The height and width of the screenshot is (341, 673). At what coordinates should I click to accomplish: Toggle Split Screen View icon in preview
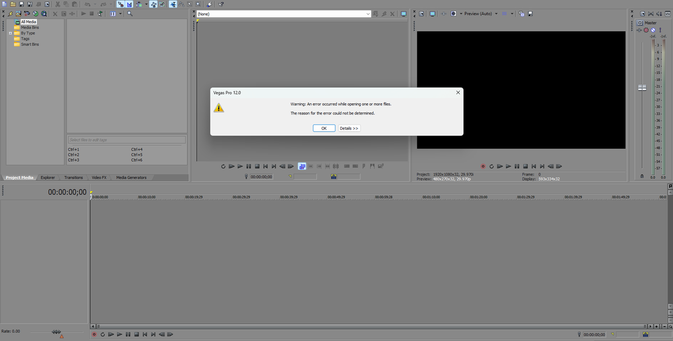[x=453, y=13]
